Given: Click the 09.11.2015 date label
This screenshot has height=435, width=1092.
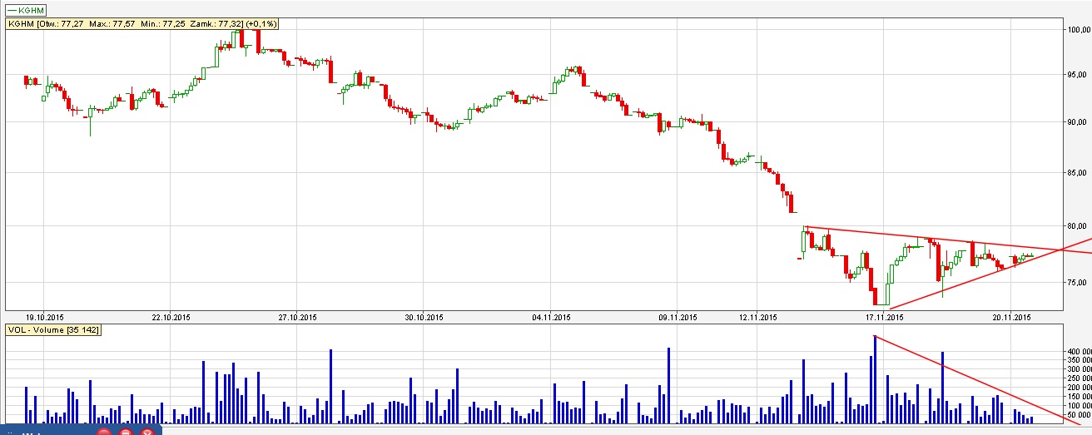Looking at the screenshot, I should pos(677,317).
